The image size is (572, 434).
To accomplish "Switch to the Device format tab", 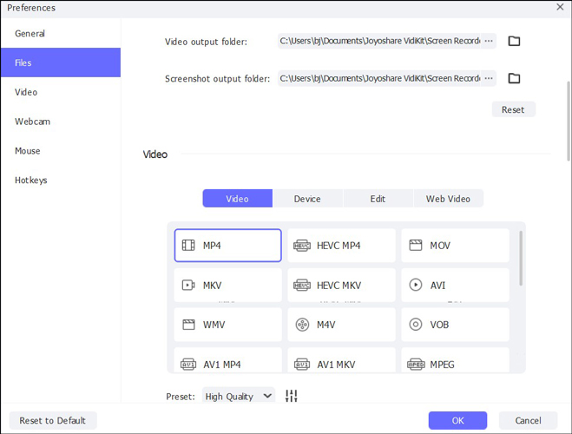I will click(307, 199).
